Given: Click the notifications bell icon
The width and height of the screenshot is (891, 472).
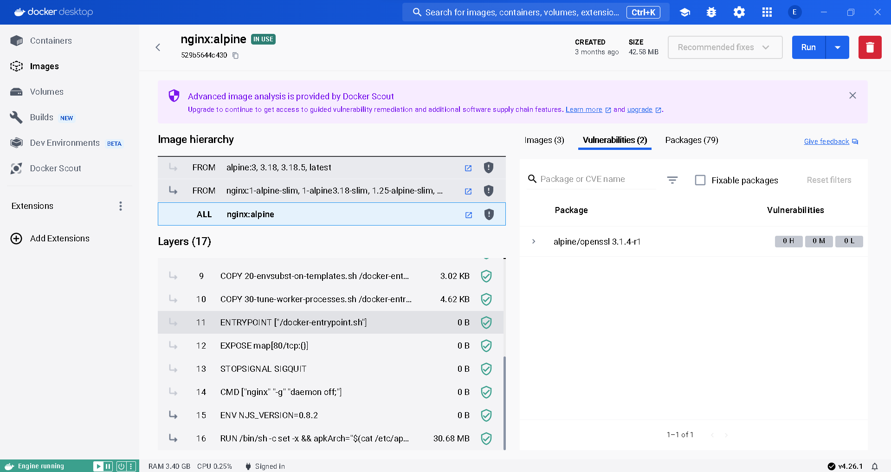Looking at the screenshot, I should tap(875, 466).
